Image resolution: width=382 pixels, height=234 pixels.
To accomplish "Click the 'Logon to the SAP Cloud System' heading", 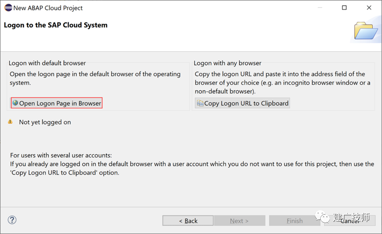I will [x=56, y=25].
